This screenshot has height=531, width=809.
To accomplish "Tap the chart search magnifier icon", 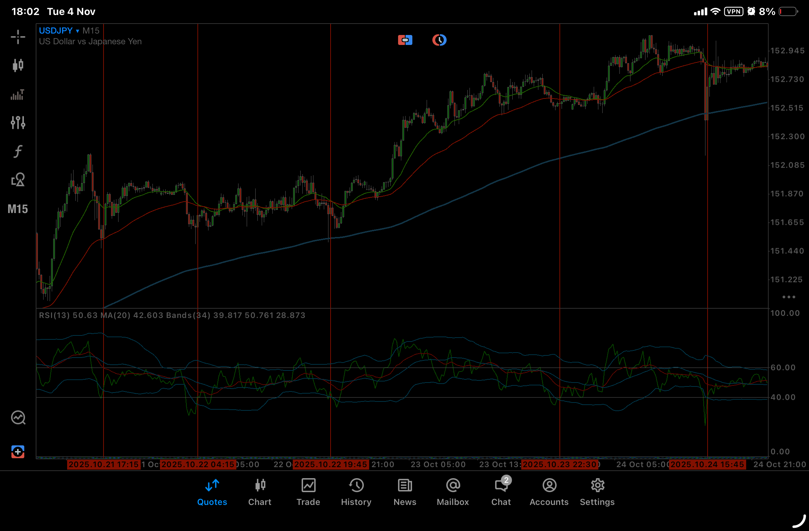I will point(18,418).
